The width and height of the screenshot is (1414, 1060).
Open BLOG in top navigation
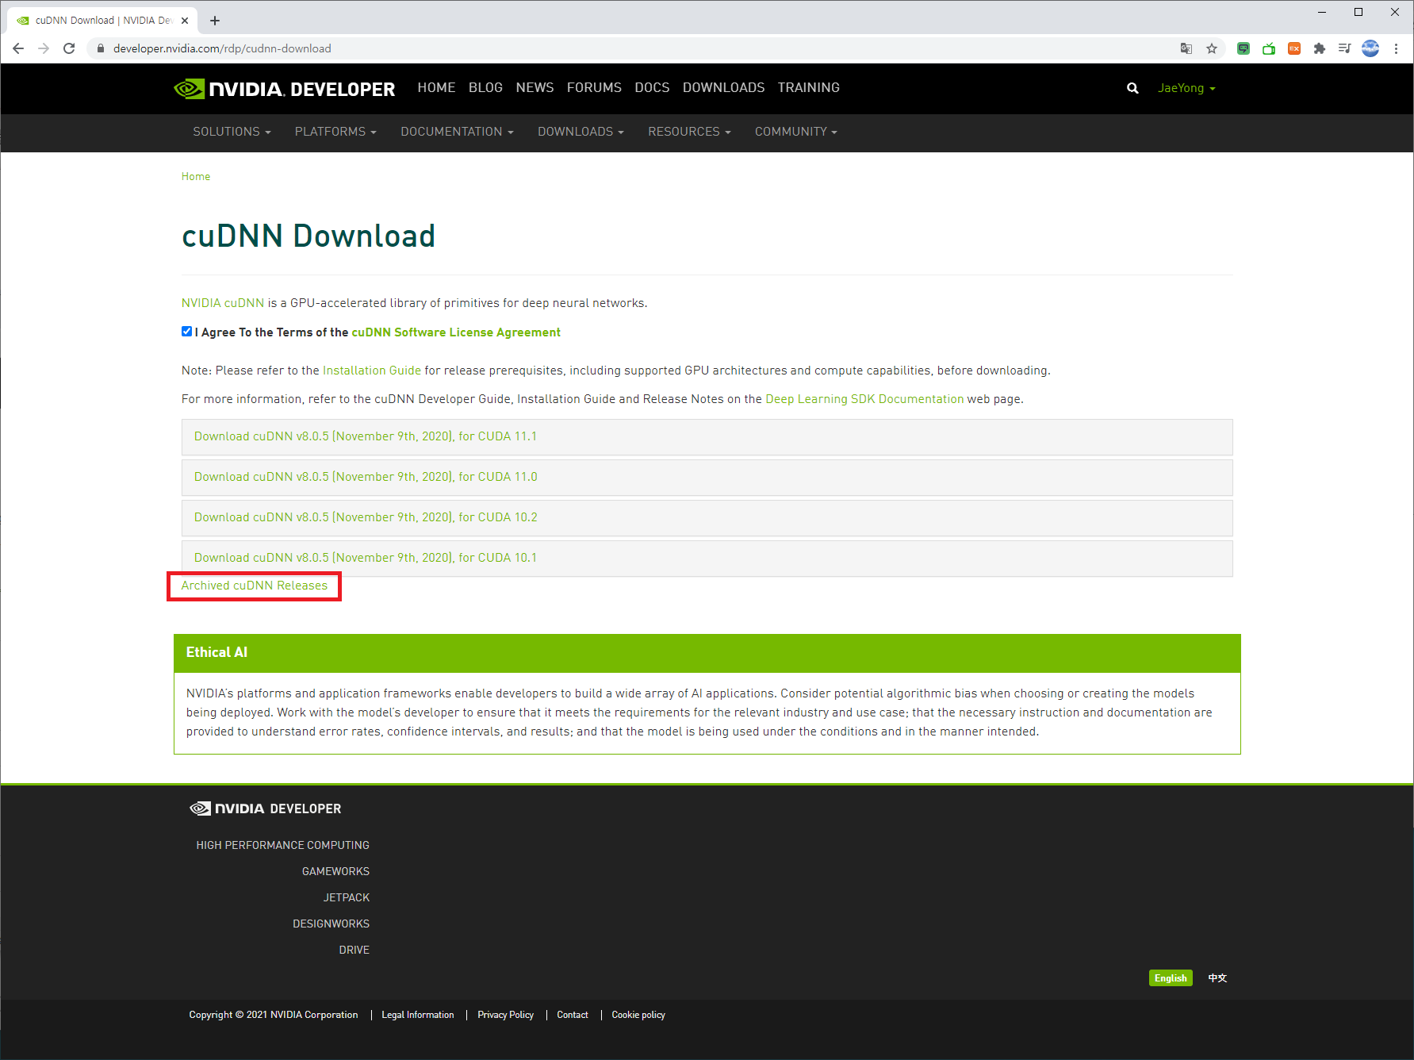pyautogui.click(x=485, y=87)
